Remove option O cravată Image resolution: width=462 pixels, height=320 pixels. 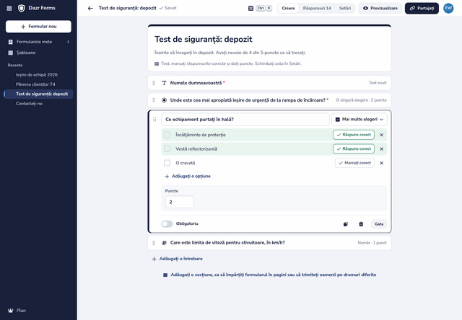(382, 163)
